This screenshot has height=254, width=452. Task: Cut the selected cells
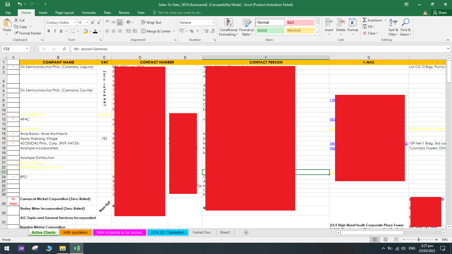(19, 20)
